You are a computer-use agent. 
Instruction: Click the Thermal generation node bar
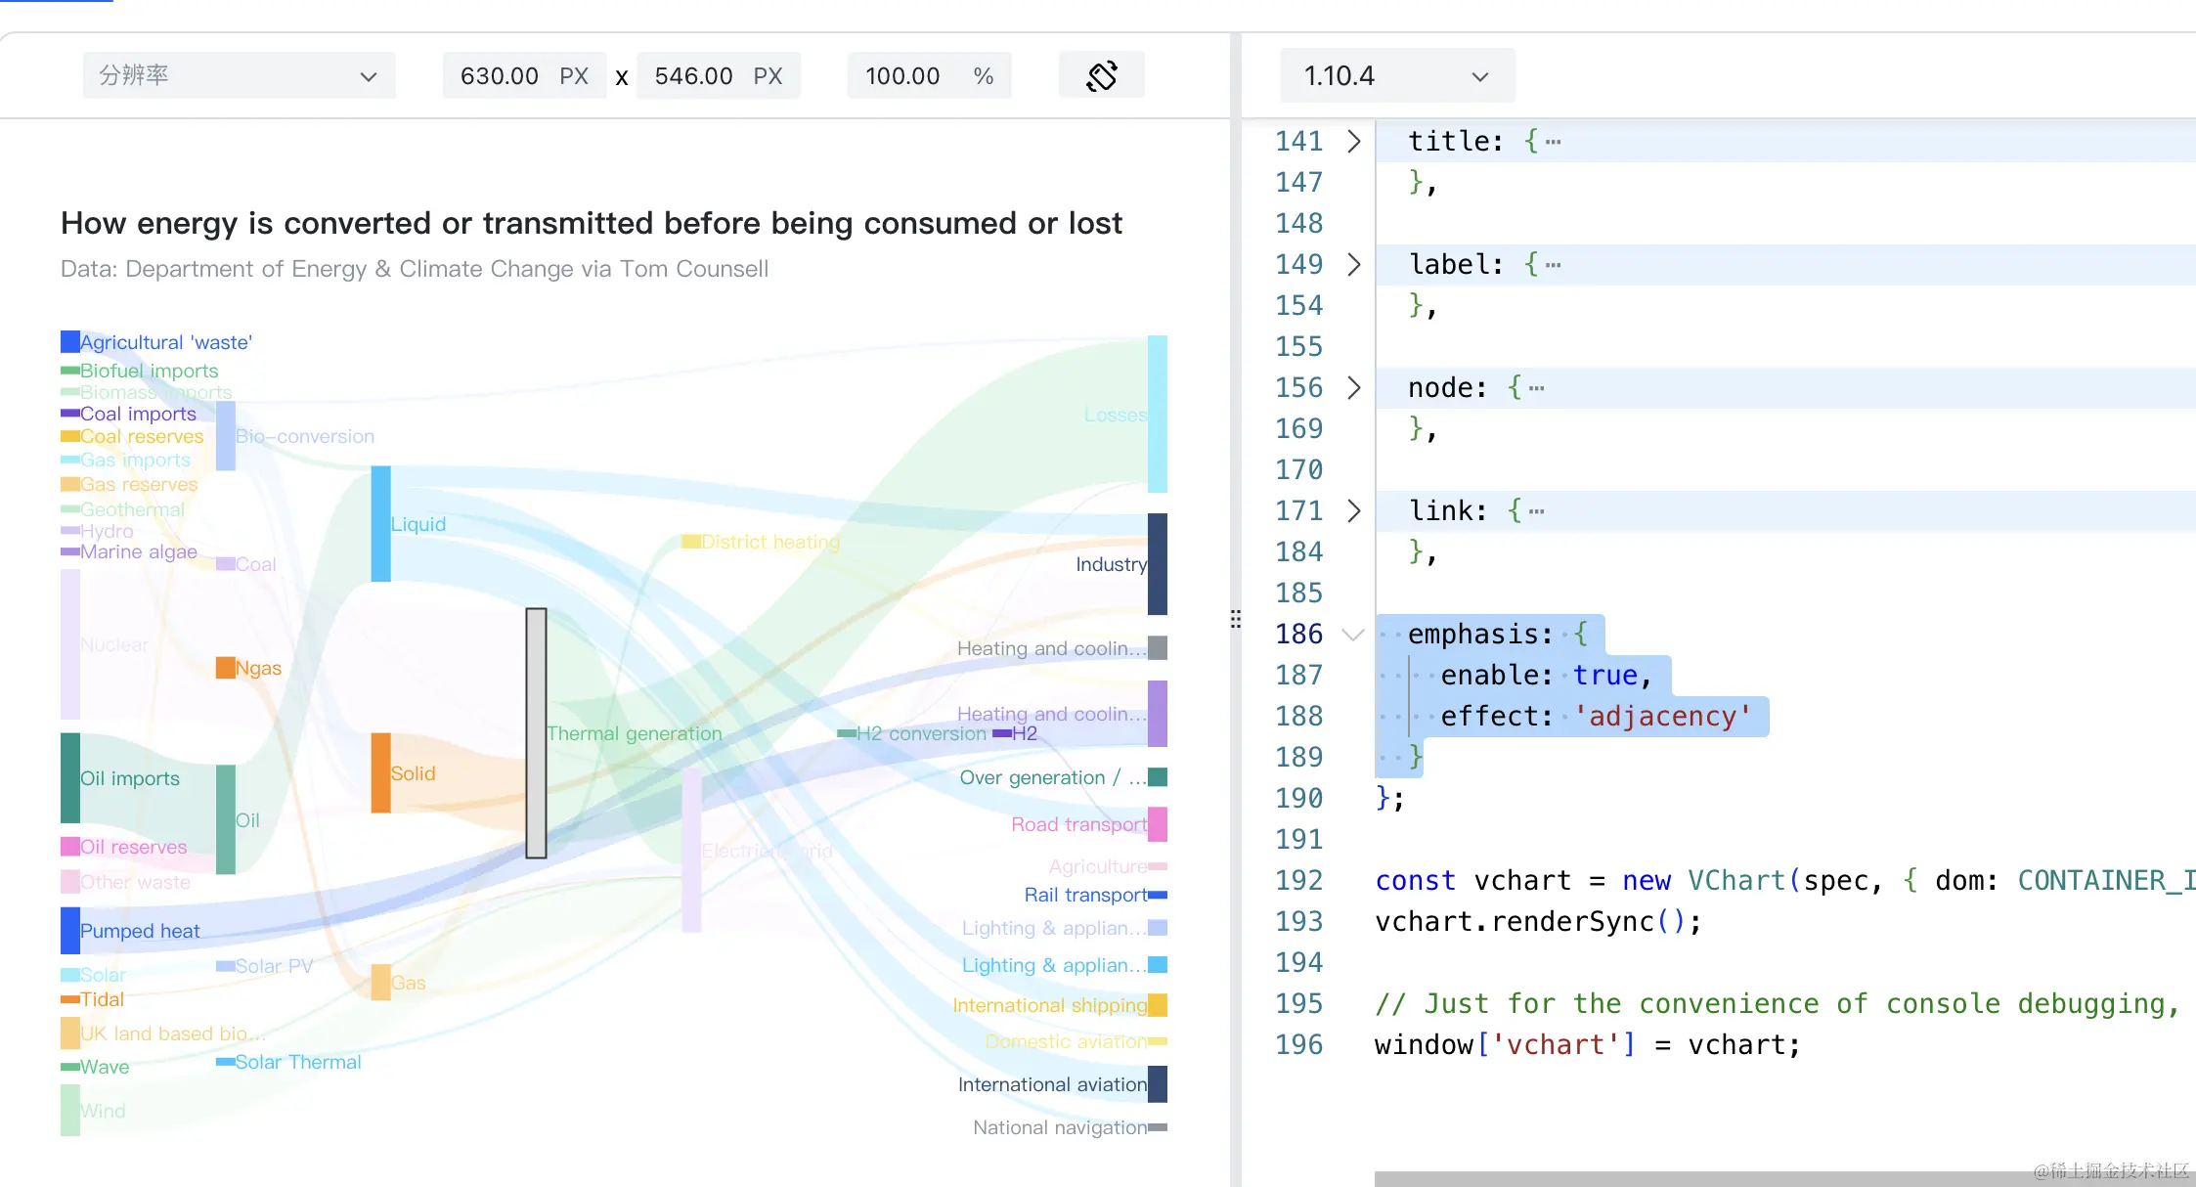tap(536, 733)
